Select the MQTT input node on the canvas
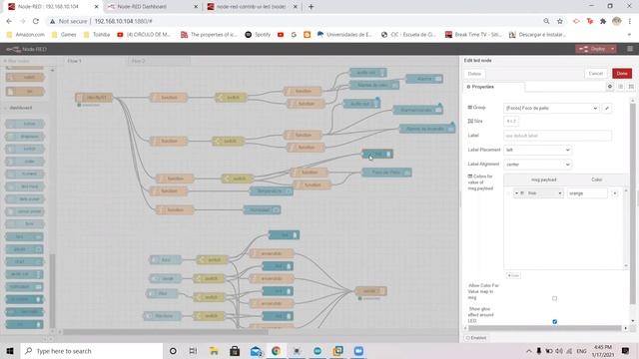 click(94, 98)
